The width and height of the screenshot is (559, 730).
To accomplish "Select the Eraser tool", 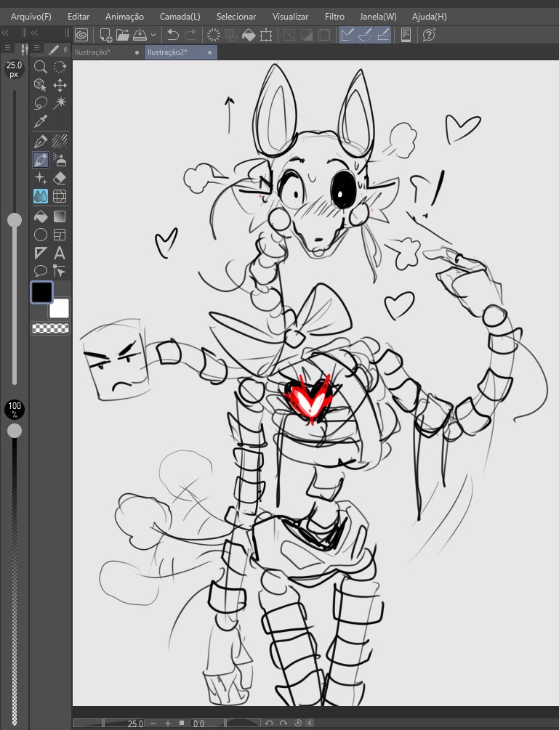I will [x=60, y=178].
